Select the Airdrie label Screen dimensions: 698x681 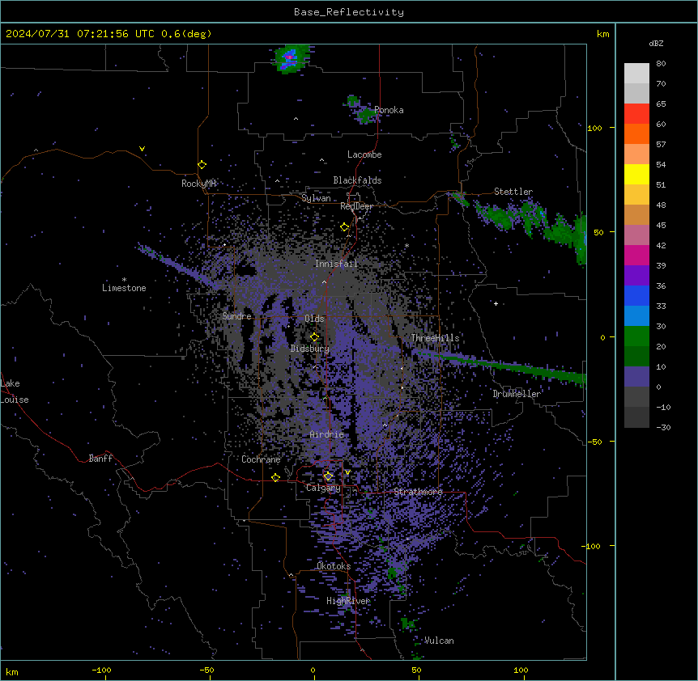coord(327,434)
